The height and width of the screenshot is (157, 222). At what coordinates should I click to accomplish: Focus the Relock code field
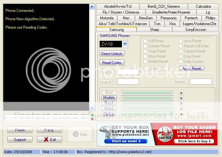pyautogui.click(x=201, y=82)
